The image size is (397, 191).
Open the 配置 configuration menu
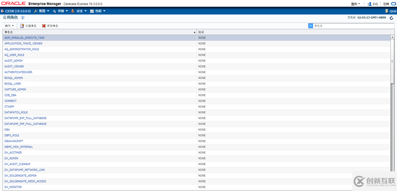coord(42,11)
